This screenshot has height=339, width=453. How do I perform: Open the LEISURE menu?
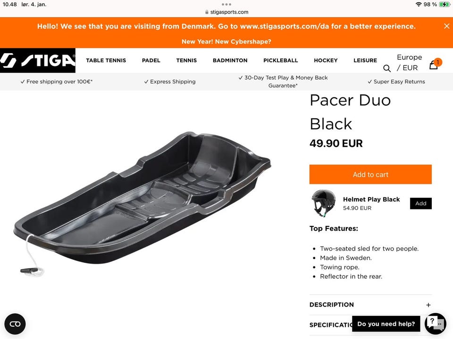coord(365,60)
